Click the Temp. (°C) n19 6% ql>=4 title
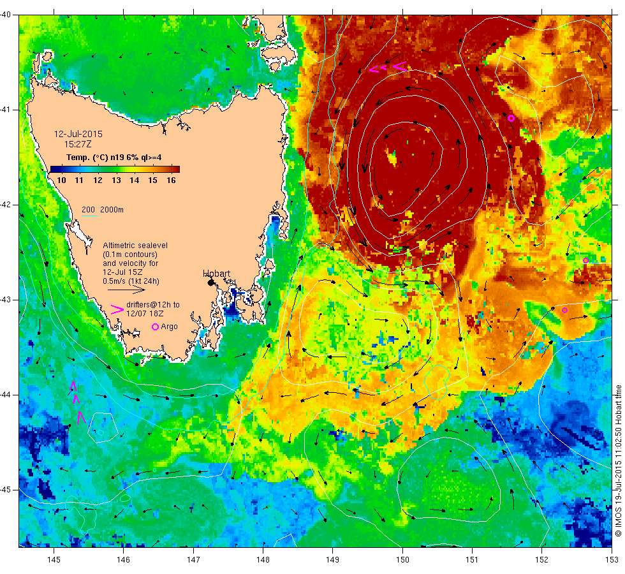Screen dimensions: 625x574 (x=114, y=158)
